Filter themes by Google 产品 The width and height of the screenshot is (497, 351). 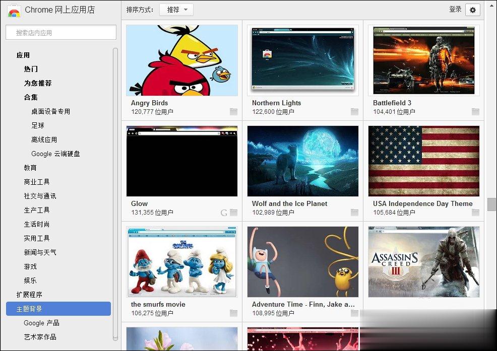click(x=41, y=323)
